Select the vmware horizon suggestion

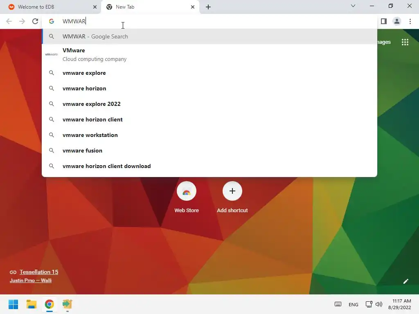[x=209, y=88]
